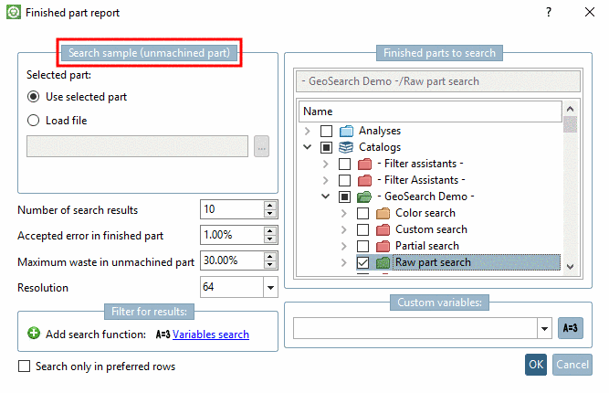This screenshot has width=609, height=393.
Task: Click the Raw part search folder icon
Action: 383,262
